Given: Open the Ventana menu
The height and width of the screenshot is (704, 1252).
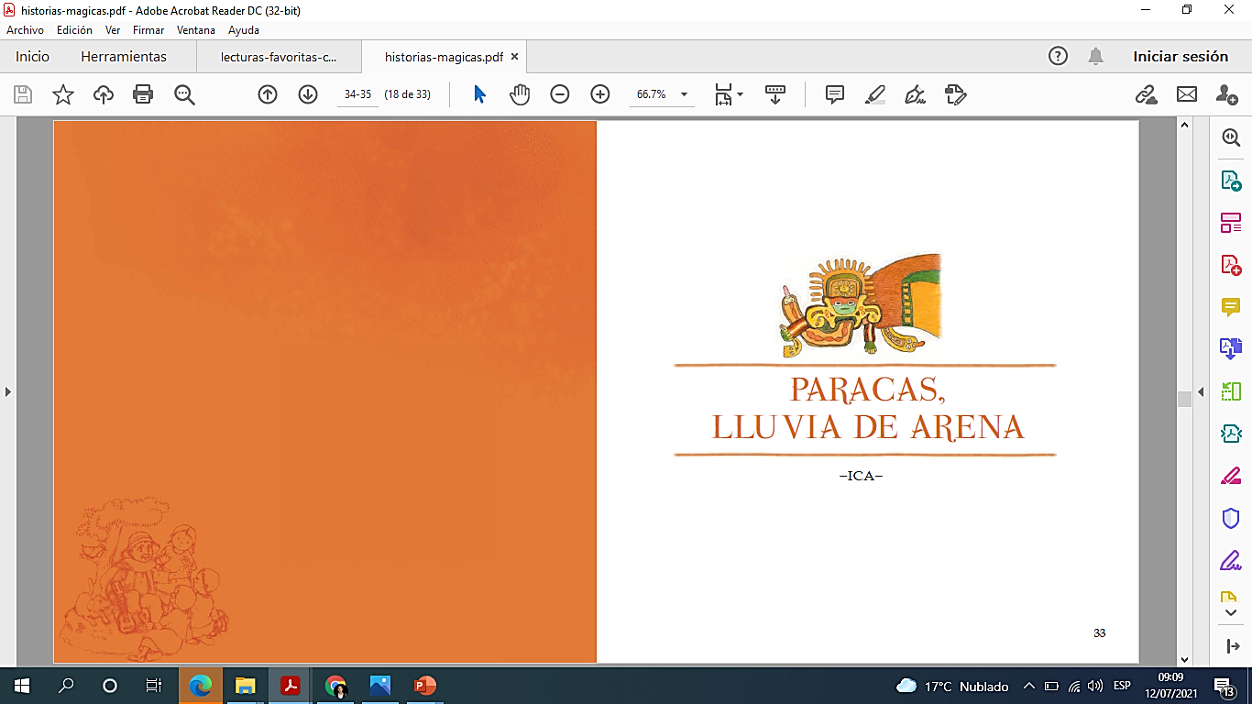Looking at the screenshot, I should tap(196, 30).
